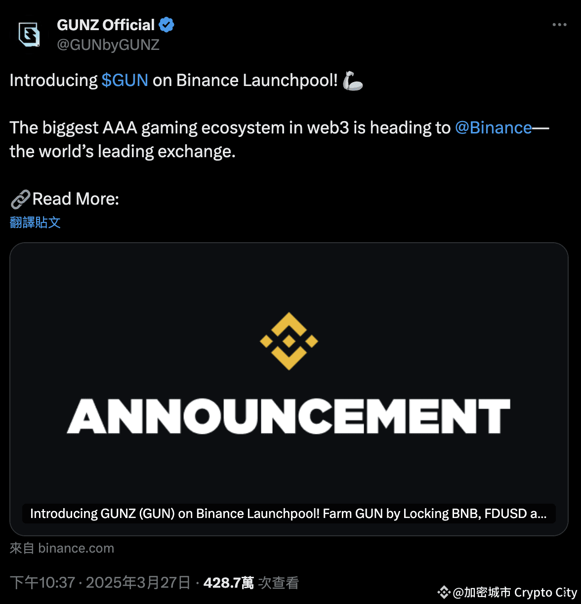The image size is (581, 604).
Task: Open the post timestamp link
Action: tap(99, 582)
